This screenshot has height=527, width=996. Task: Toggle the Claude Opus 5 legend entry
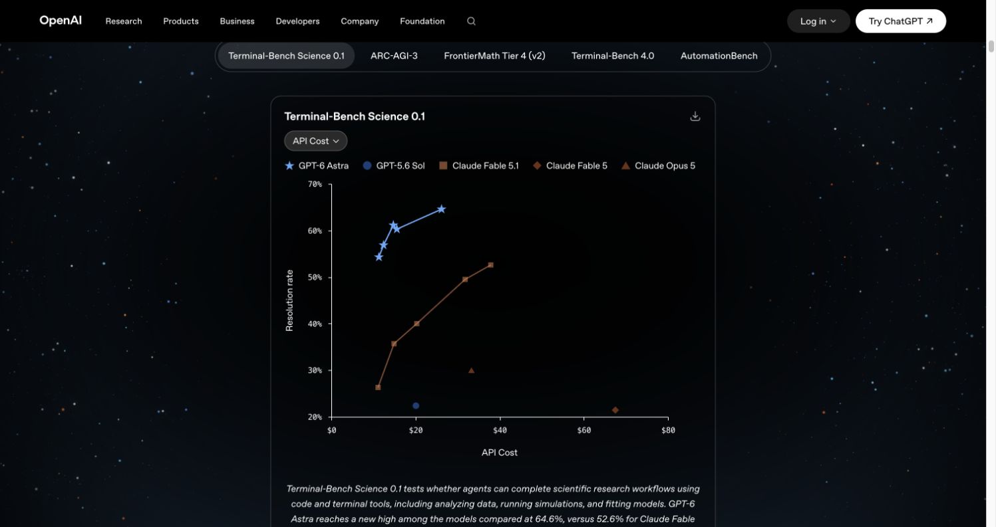659,165
